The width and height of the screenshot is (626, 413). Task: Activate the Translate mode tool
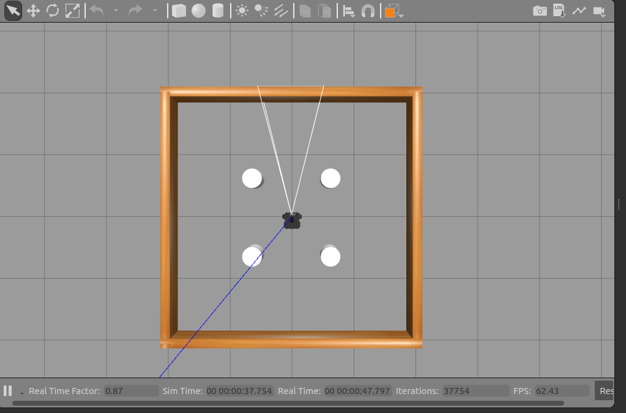33,11
